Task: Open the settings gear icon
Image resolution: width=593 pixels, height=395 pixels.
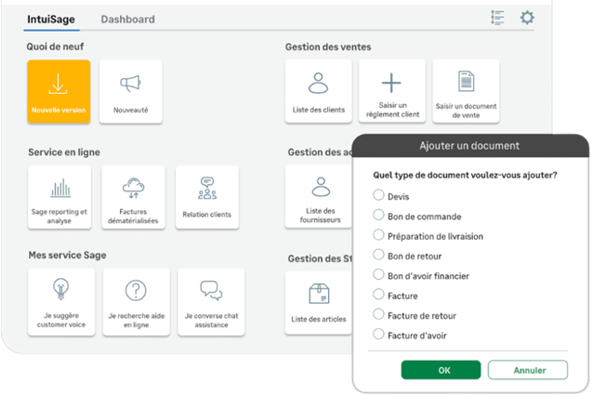Action: (527, 18)
